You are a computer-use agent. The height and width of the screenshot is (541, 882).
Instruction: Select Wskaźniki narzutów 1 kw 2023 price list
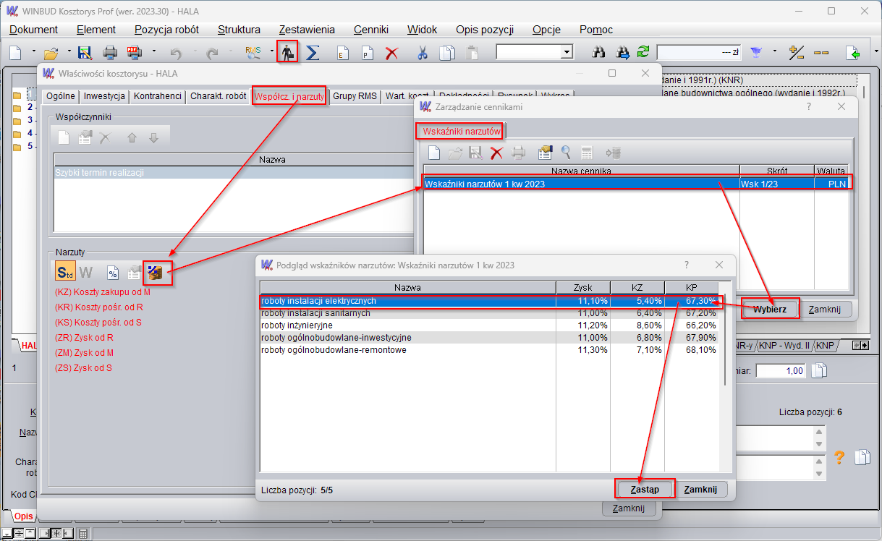(637, 184)
